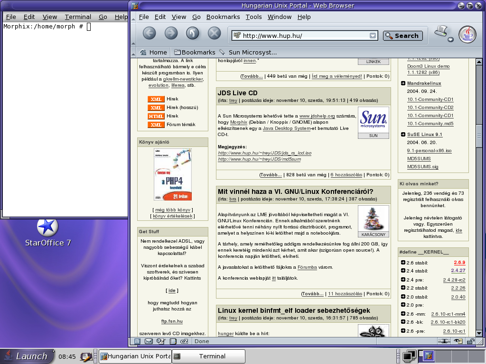This screenshot has height=364, width=486.
Task: Click the 08:45 panel clock
Action: point(67,356)
